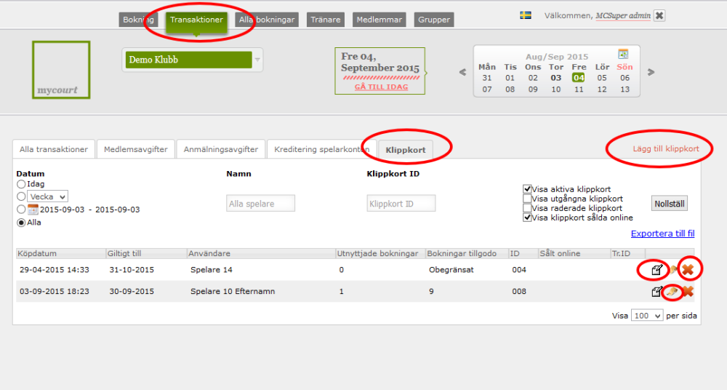Screen dimensions: 727x390
Task: Toggle Visa raderade klippkort checkbox
Action: (526, 208)
